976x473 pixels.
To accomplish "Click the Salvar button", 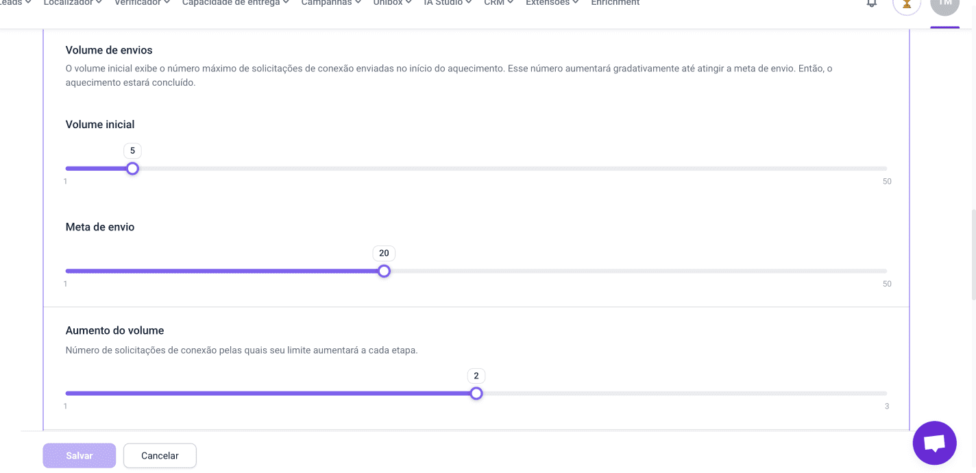I will point(80,456).
